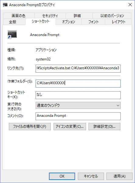Open the フォント tab

click(93, 22)
